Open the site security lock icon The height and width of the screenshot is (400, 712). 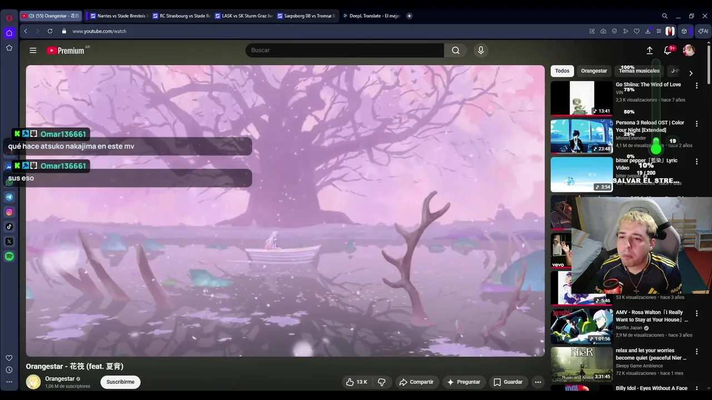(64, 31)
